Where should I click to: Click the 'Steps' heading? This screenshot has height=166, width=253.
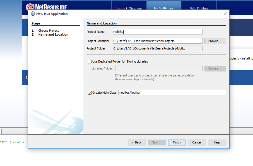tap(36, 23)
